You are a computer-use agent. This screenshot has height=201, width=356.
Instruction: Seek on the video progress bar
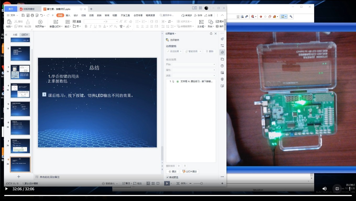[178, 195]
